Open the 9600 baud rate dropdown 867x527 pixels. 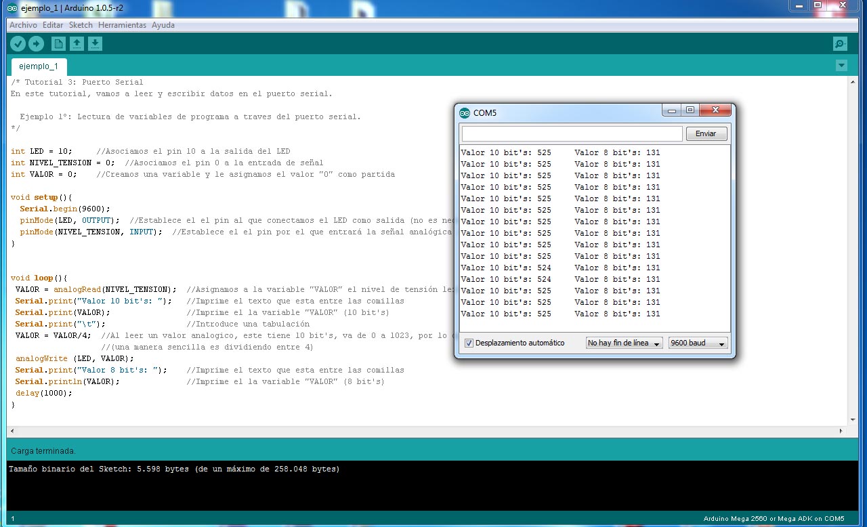tap(698, 343)
